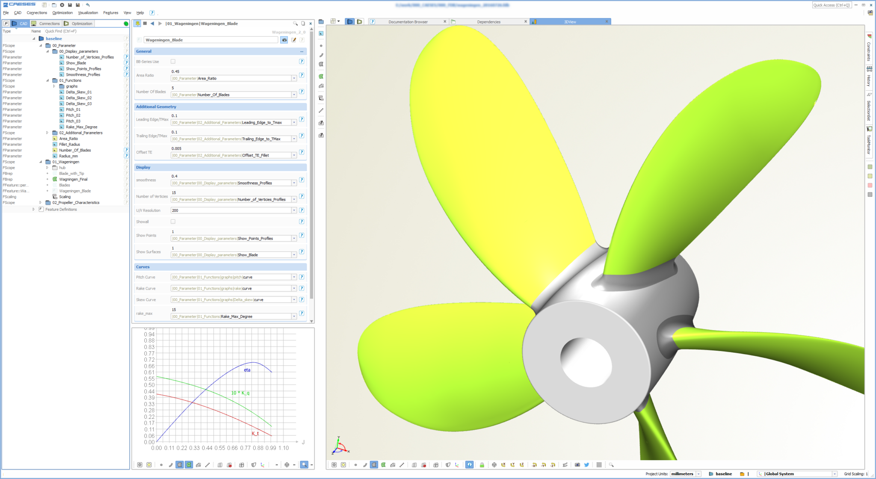Check the box left of the Wageningen_Blade name field
Image resolution: width=876 pixels, height=479 pixels.
tap(139, 40)
